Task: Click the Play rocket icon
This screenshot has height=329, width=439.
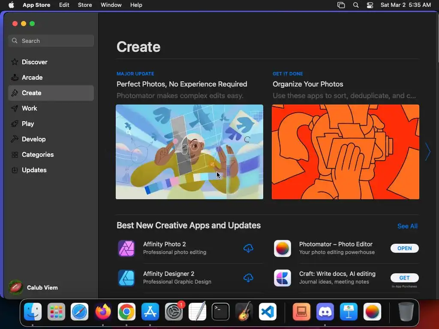Action: 15,124
